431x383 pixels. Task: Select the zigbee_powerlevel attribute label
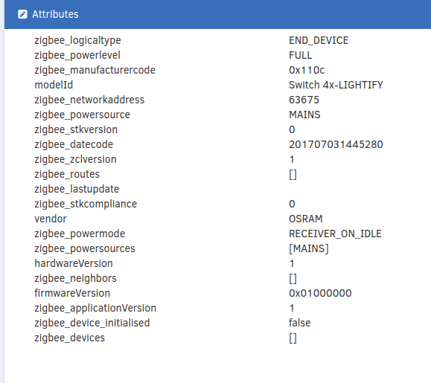(77, 55)
